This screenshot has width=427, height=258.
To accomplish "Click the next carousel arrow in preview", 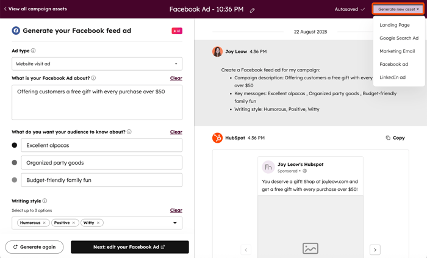I will tap(375, 249).
